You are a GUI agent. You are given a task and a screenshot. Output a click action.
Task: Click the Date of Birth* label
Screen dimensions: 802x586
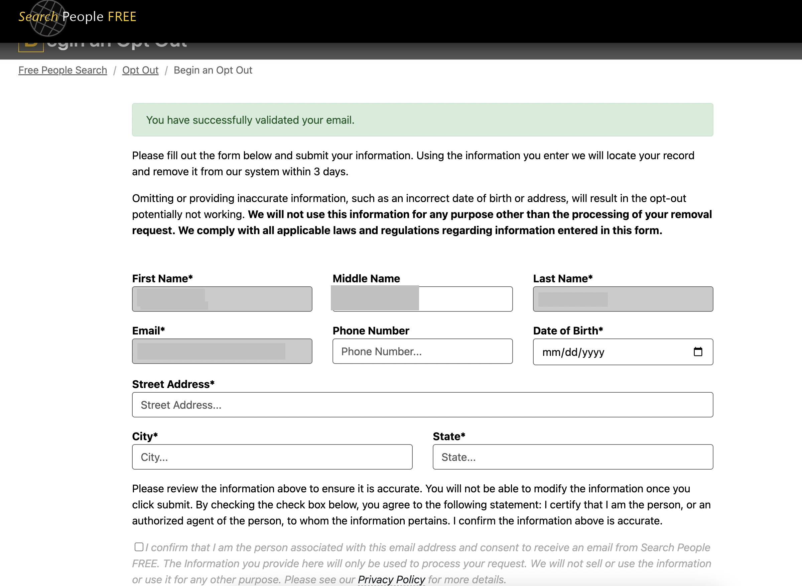pyautogui.click(x=568, y=330)
